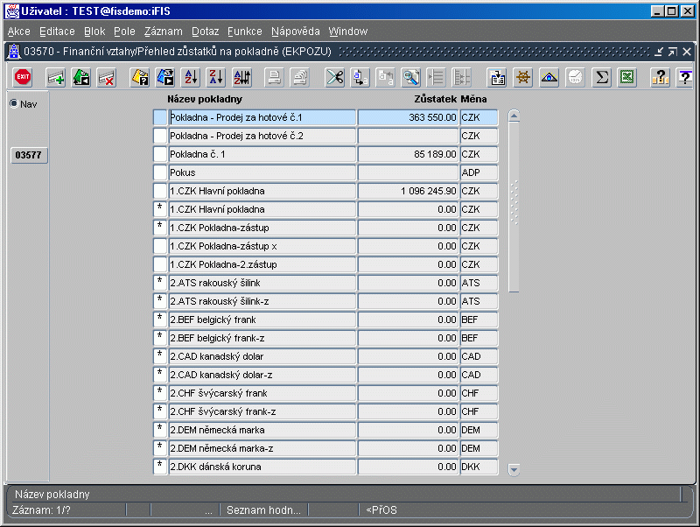
Task: Click the '1.CZK Pokladna-2.zástup' row name
Action: (x=262, y=264)
